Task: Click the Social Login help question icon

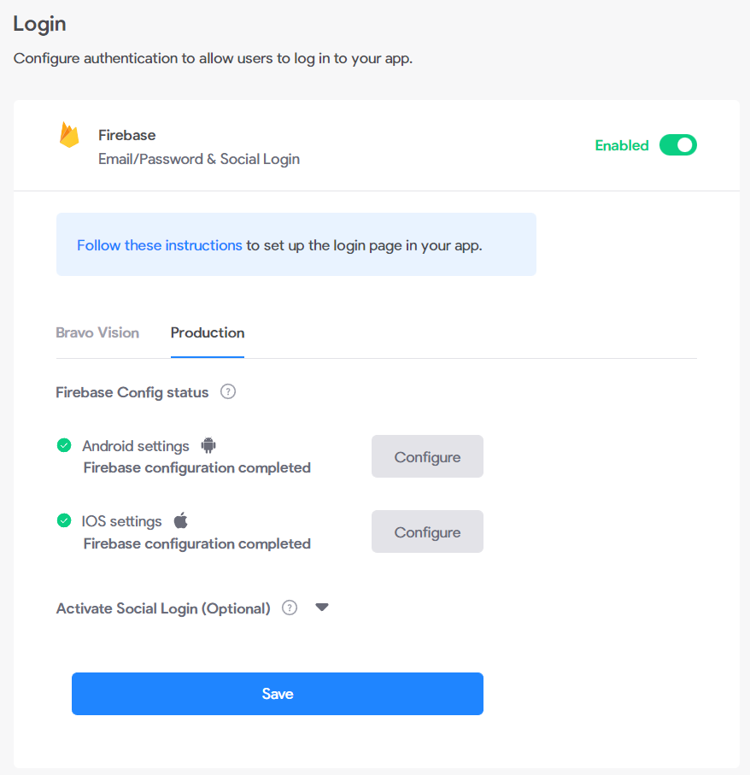Action: [290, 608]
